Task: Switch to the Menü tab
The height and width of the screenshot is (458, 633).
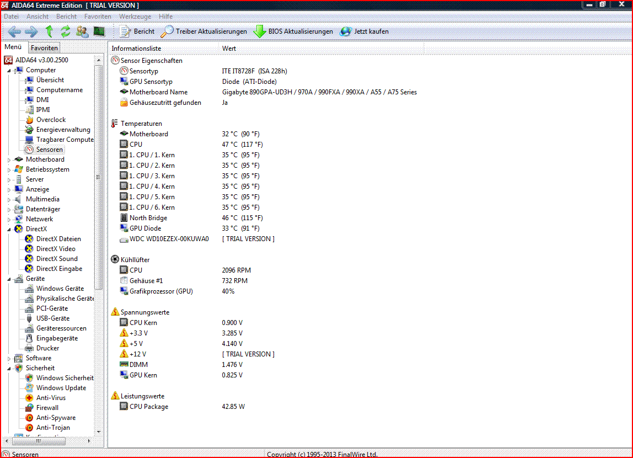Action: tap(13, 47)
